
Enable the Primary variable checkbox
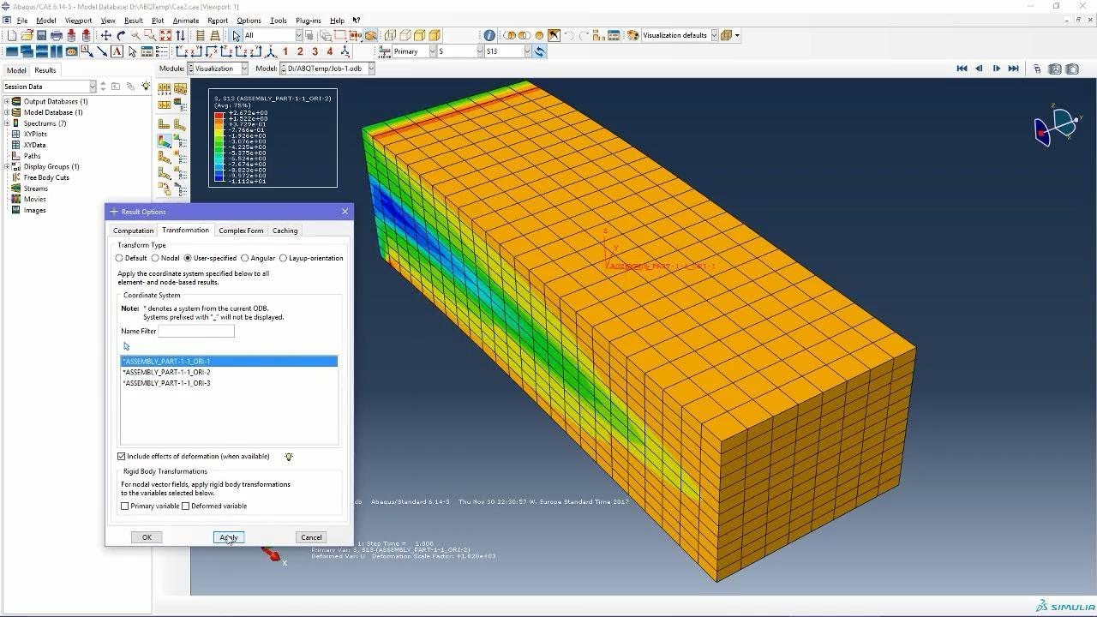(x=125, y=506)
